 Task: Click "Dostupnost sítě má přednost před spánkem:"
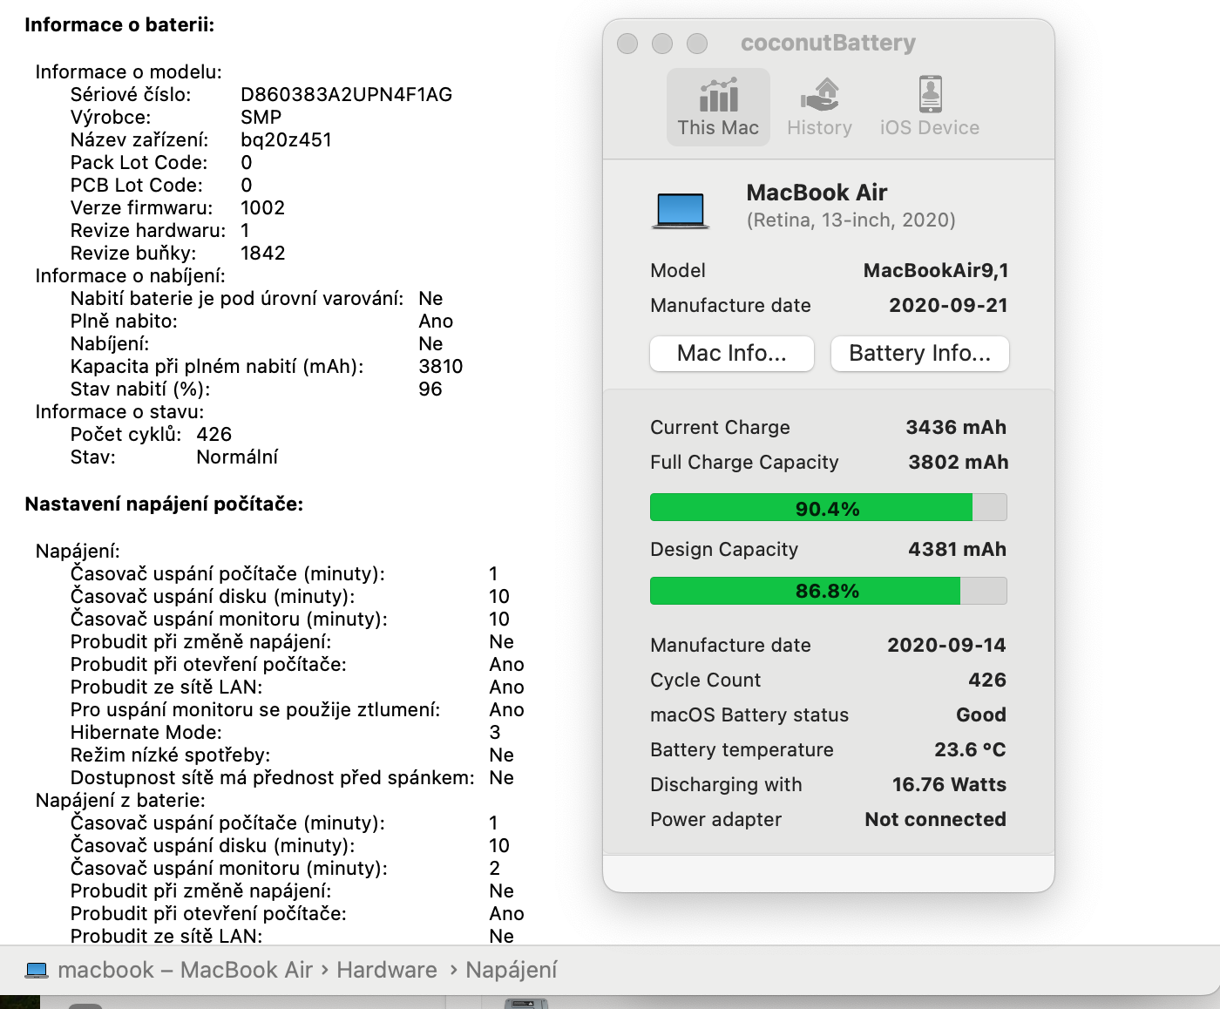[x=273, y=778]
